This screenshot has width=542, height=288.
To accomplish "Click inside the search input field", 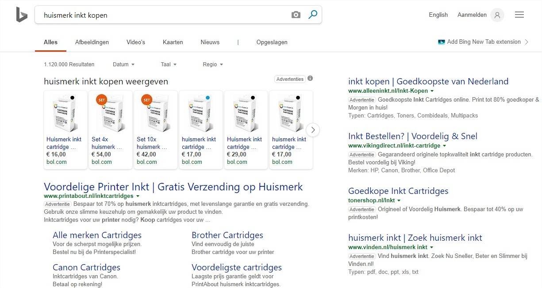I will [133, 15].
